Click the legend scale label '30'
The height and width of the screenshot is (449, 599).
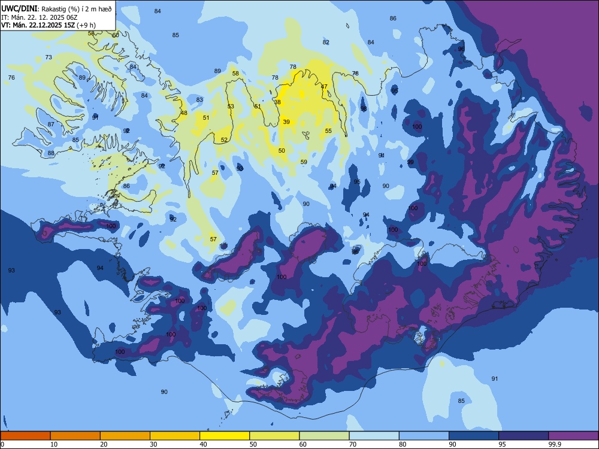pos(153,444)
